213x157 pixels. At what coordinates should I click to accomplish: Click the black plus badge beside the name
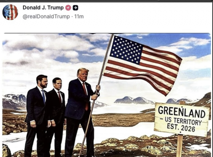[x=76, y=8]
